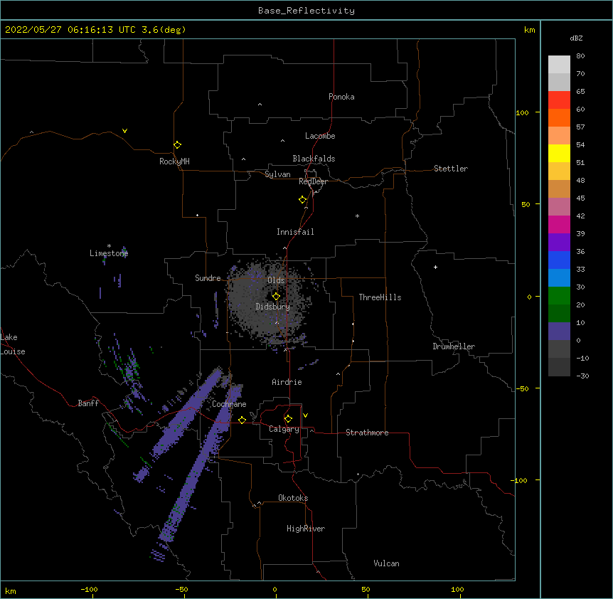The width and height of the screenshot is (613, 599).
Task: Click the Stettler label
Action: (451, 169)
